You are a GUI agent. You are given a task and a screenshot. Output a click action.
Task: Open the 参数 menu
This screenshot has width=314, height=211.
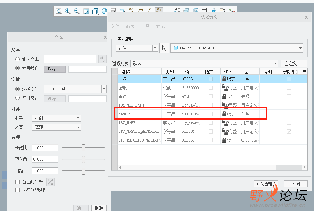[x=130, y=26]
